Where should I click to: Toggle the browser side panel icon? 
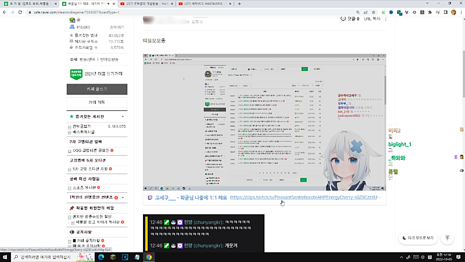click(x=445, y=12)
